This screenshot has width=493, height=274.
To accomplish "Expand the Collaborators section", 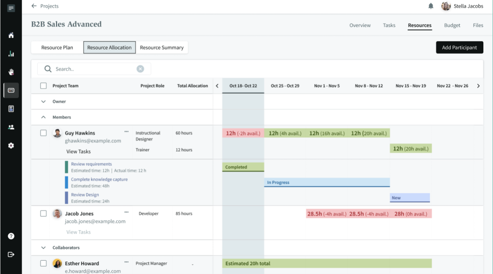I will 43,248.
